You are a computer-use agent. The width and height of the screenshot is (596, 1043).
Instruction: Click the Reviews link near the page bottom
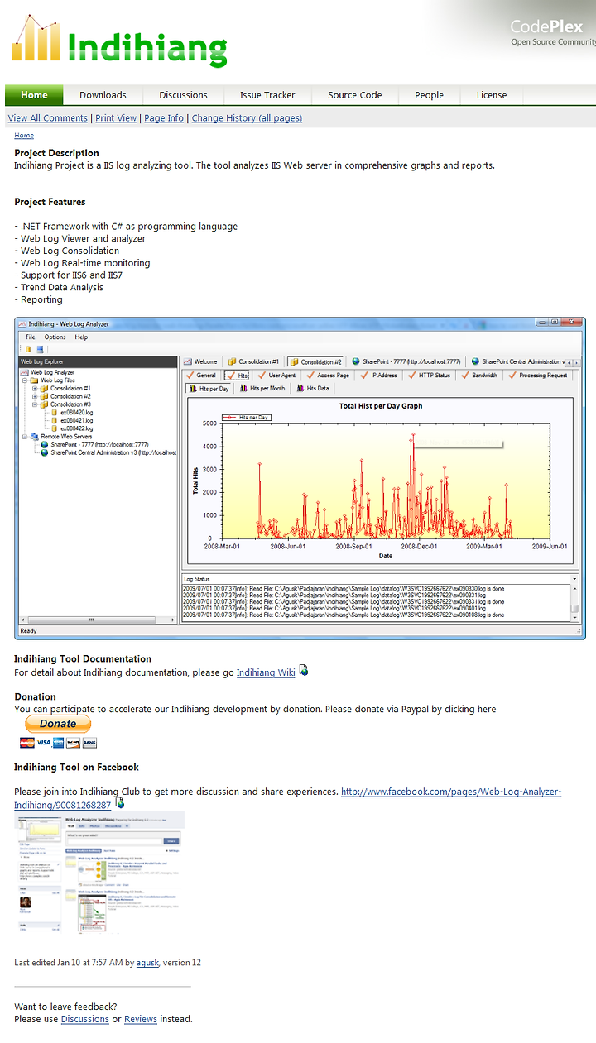[141, 1019]
